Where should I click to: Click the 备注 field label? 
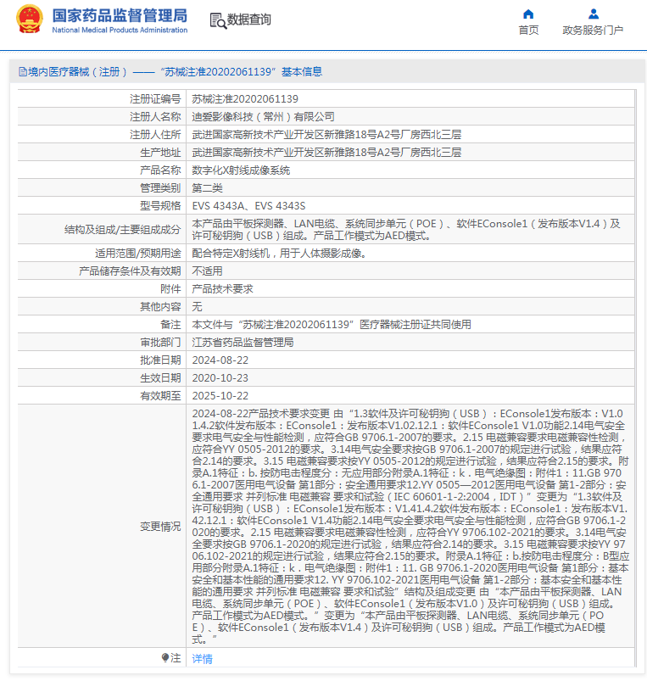click(x=170, y=325)
